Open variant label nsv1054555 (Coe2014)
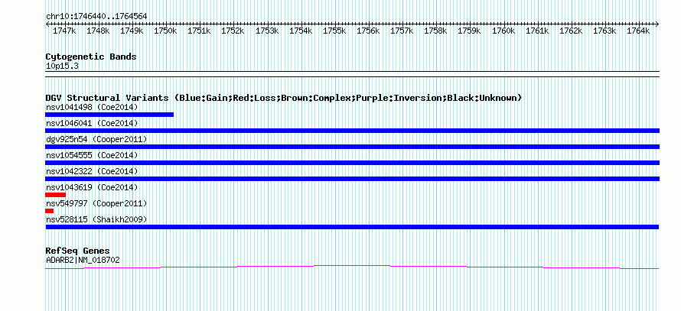Viewport: 681px width, 311px height. 92,155
